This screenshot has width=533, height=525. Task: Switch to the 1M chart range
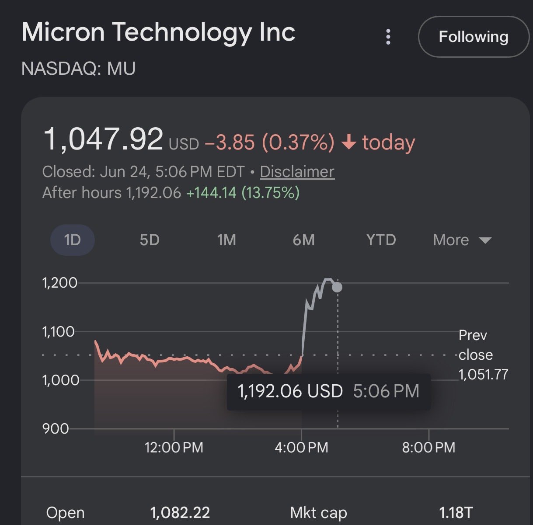tap(226, 240)
